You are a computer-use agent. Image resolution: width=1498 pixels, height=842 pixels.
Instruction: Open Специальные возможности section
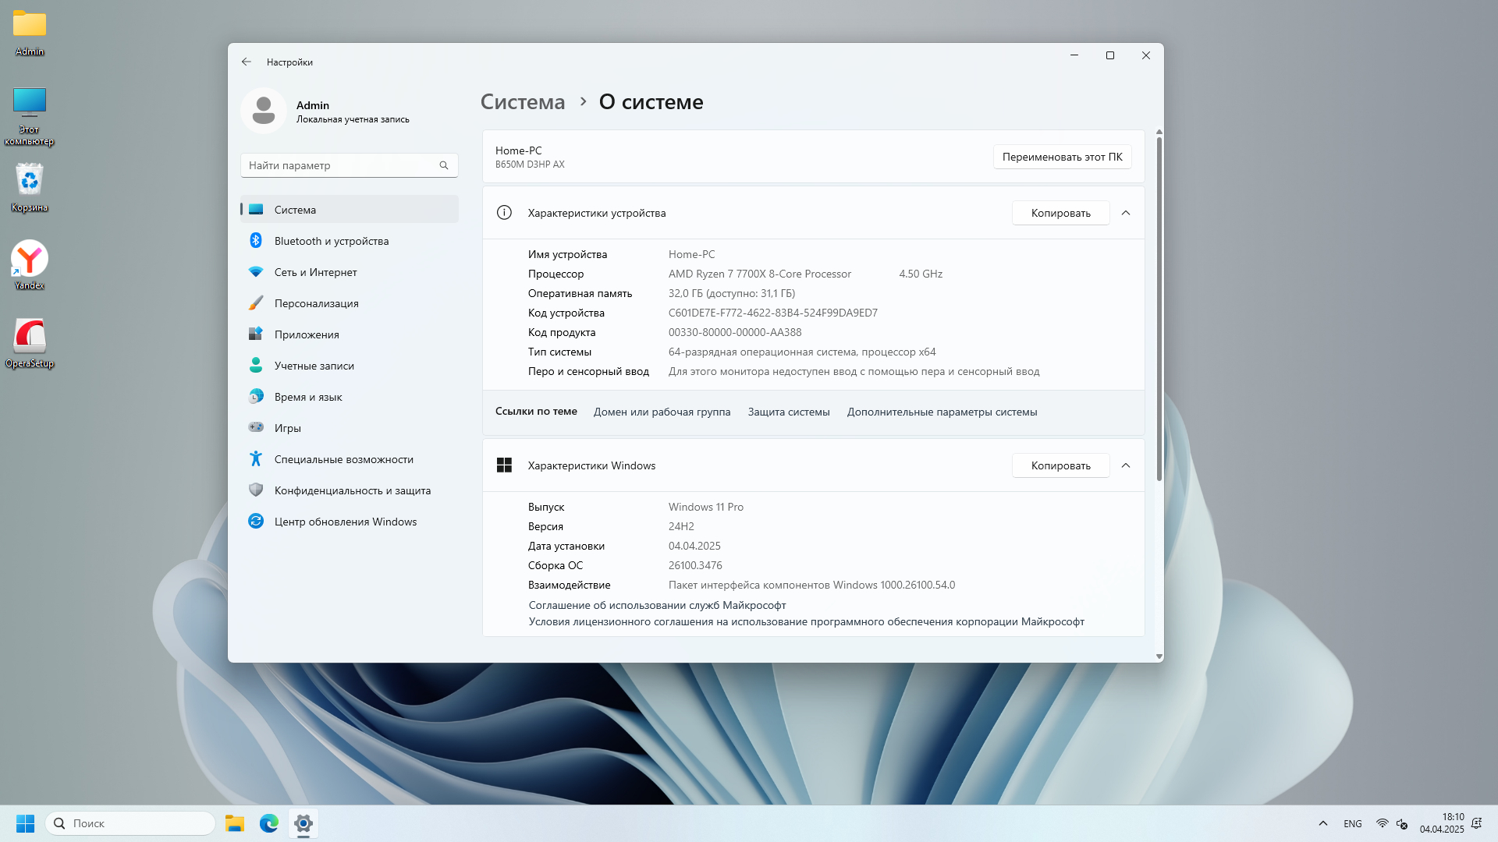click(x=343, y=459)
